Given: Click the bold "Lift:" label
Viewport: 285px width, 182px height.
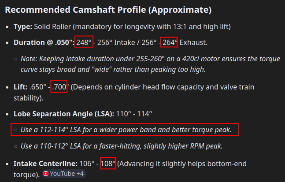Looking at the screenshot, I should [21, 87].
